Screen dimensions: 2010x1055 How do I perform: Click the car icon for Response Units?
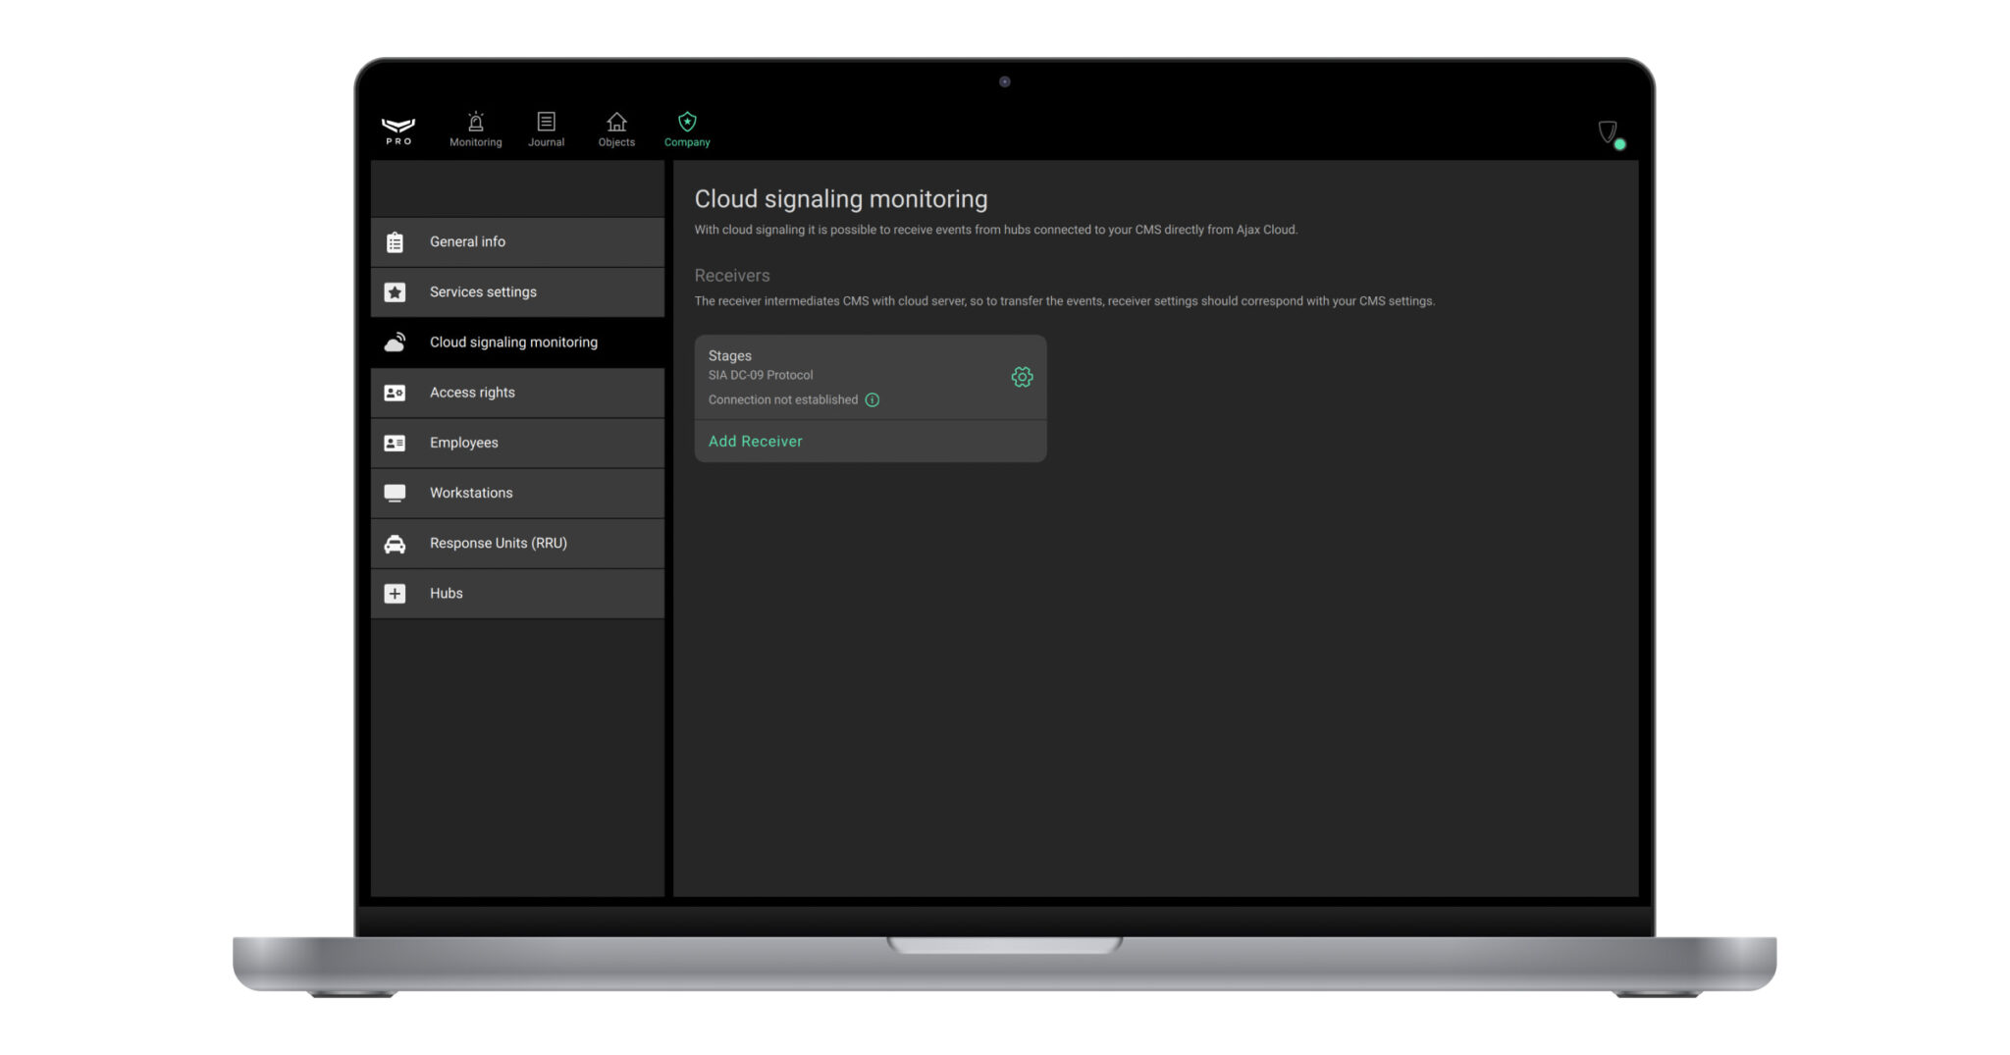(395, 543)
